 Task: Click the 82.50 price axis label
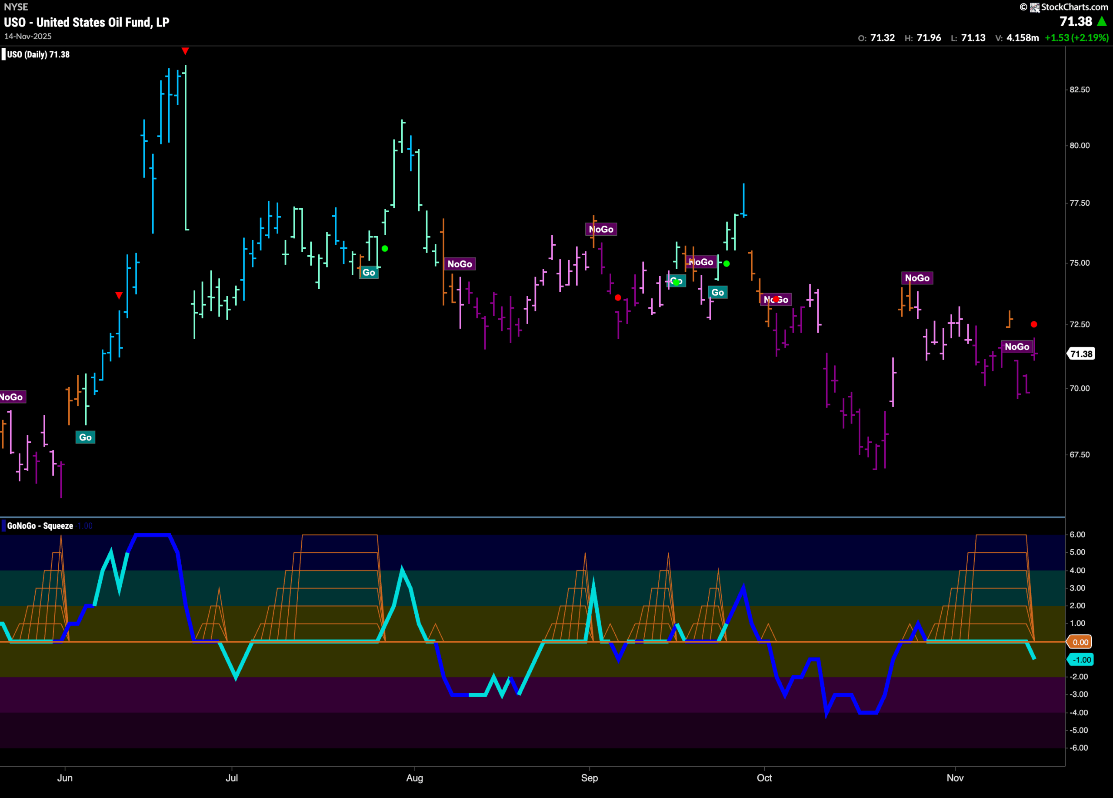1080,90
